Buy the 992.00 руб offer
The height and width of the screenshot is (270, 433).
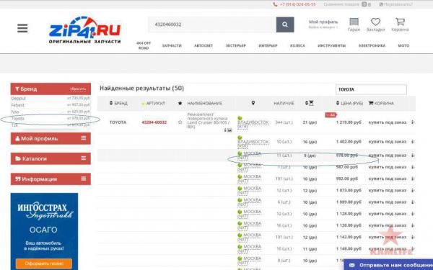coord(387,179)
